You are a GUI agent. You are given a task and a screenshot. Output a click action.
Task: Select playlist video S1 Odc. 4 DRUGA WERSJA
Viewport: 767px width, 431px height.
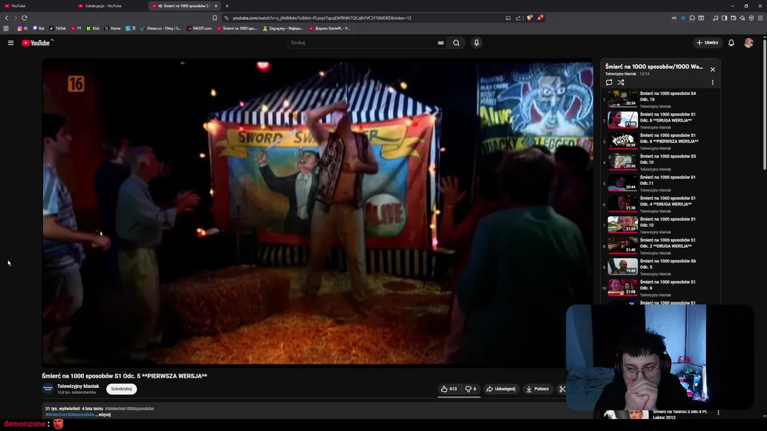coord(661,204)
